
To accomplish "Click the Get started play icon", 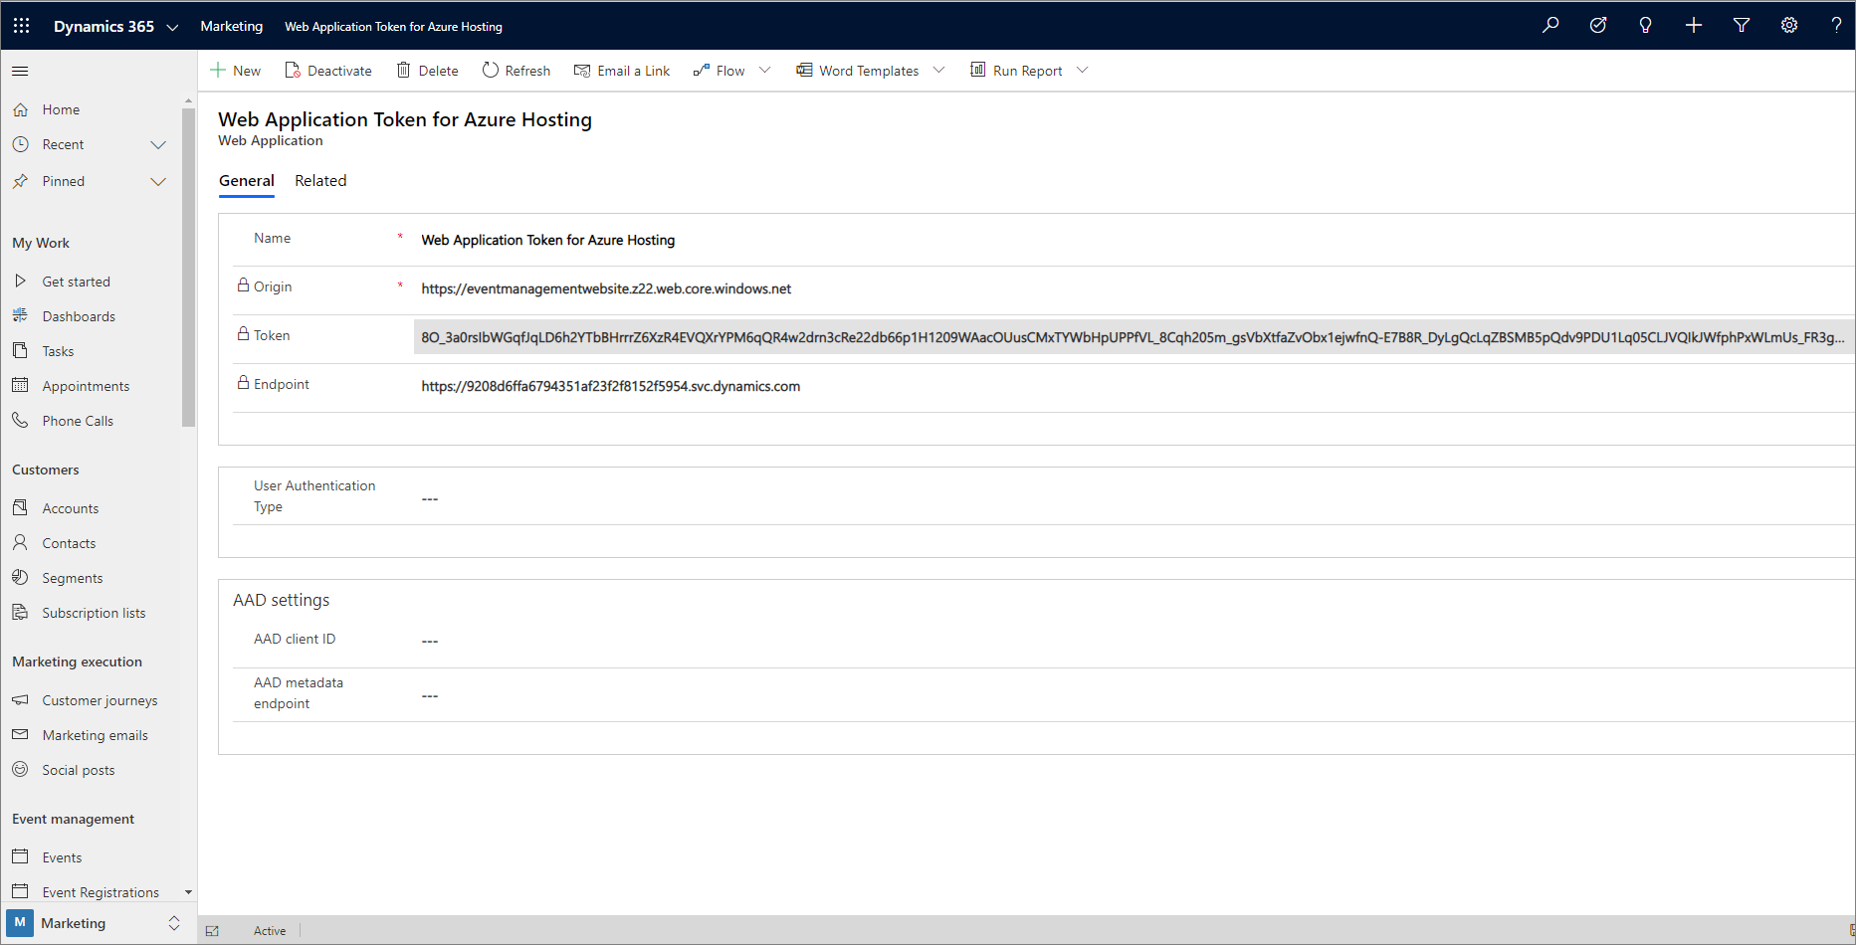I will [20, 282].
